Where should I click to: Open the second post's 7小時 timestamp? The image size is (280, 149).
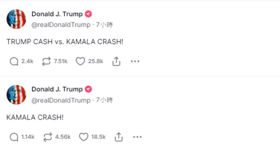[104, 100]
